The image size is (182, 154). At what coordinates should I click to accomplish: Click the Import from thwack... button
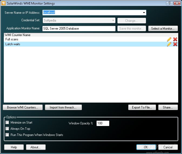coord(63,107)
